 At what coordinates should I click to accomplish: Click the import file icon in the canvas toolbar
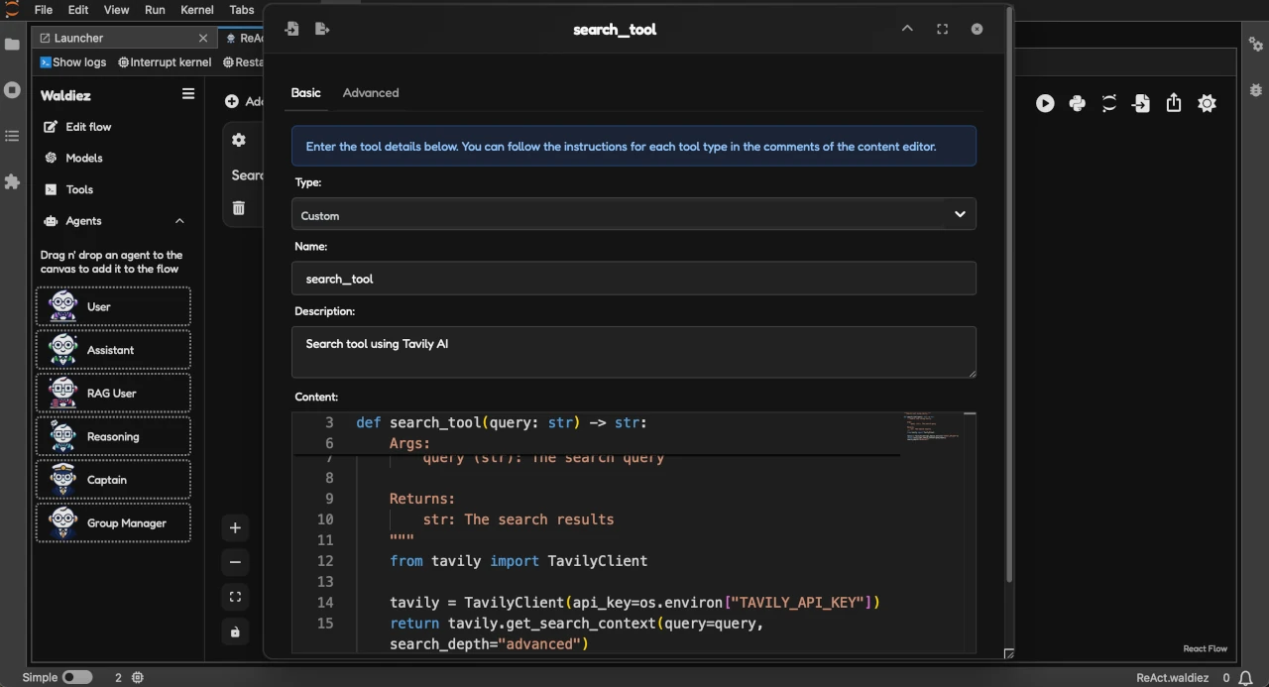pyautogui.click(x=1141, y=103)
